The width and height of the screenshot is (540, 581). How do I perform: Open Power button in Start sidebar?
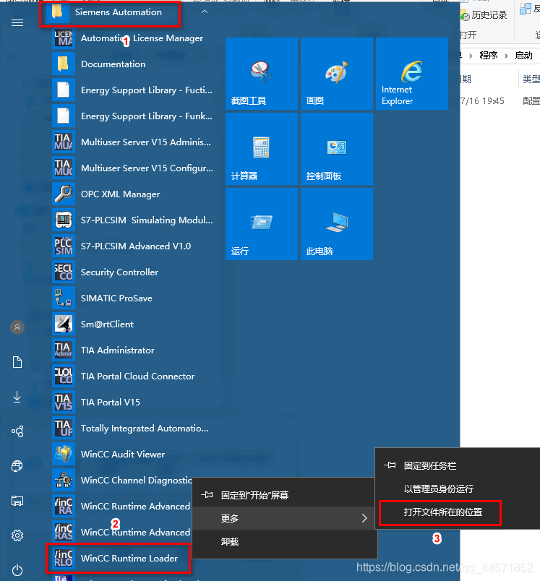(x=17, y=570)
